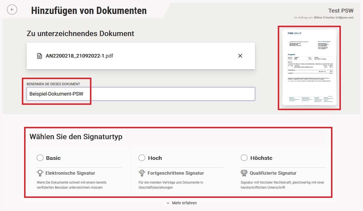The height and width of the screenshot is (211, 363).
Task: Select the Hoch signature type
Action: [142, 158]
